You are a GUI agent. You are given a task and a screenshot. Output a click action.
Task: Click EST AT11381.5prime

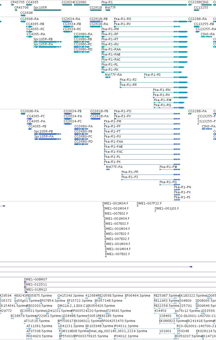39,326
